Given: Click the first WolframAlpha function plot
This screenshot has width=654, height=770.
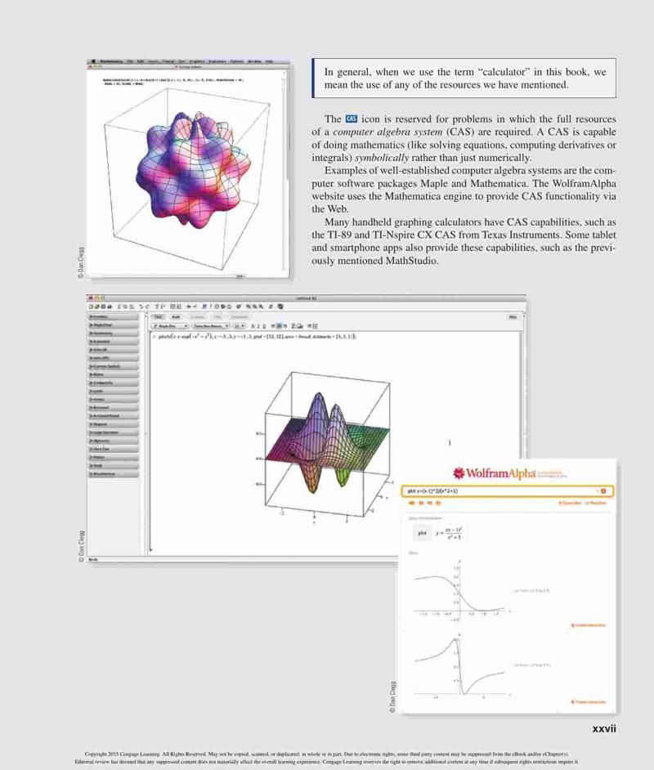Looking at the screenshot, I should point(462,592).
